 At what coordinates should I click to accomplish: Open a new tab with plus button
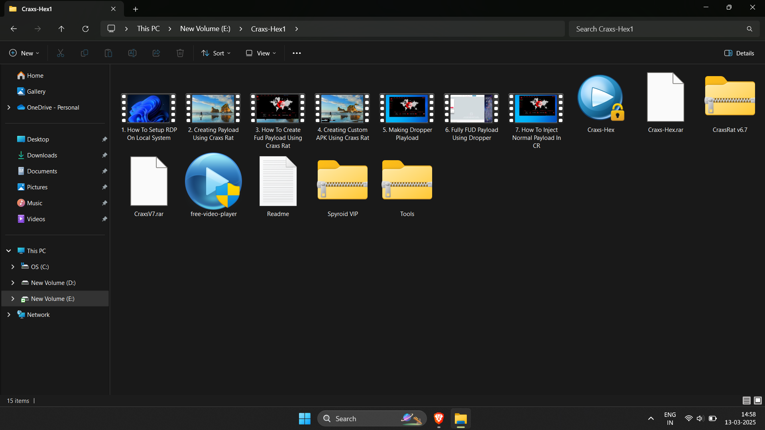pos(136,9)
